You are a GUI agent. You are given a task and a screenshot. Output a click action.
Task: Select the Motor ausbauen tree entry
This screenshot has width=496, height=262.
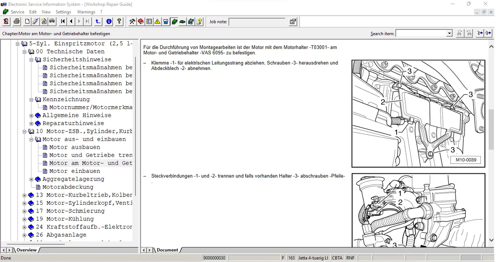click(x=74, y=147)
